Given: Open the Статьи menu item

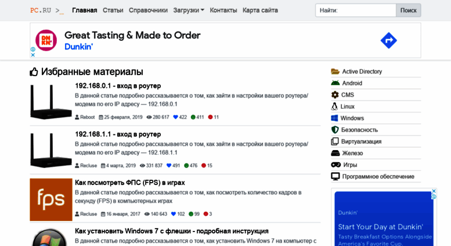Looking at the screenshot, I should click(113, 10).
